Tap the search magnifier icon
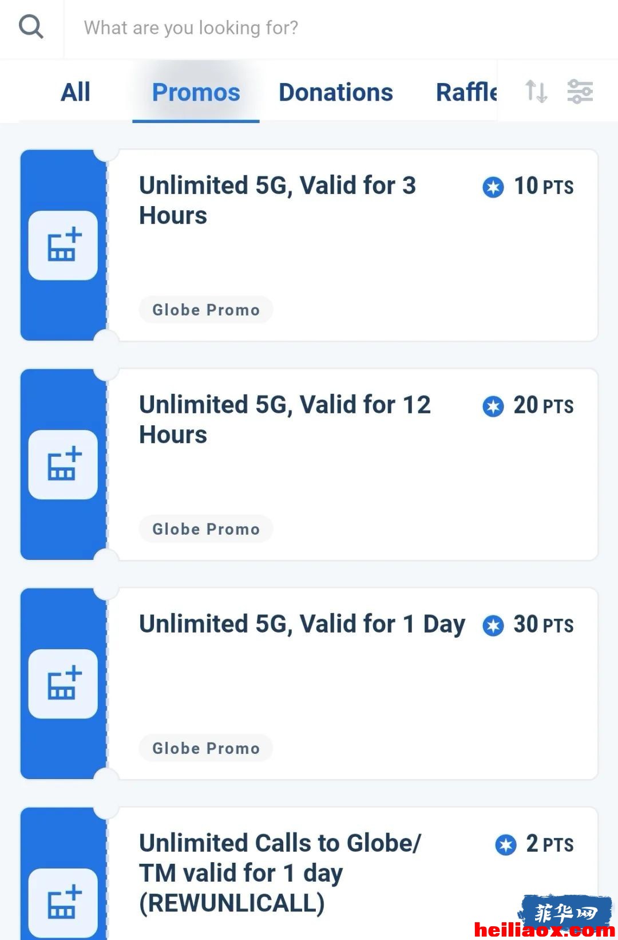The width and height of the screenshot is (618, 940). pos(31,27)
